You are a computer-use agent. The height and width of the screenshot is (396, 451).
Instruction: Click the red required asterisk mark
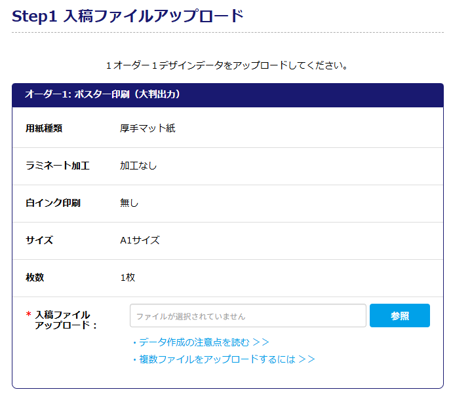[x=28, y=315]
